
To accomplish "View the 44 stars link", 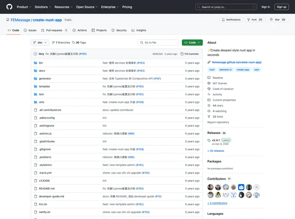I will (x=215, y=106).
